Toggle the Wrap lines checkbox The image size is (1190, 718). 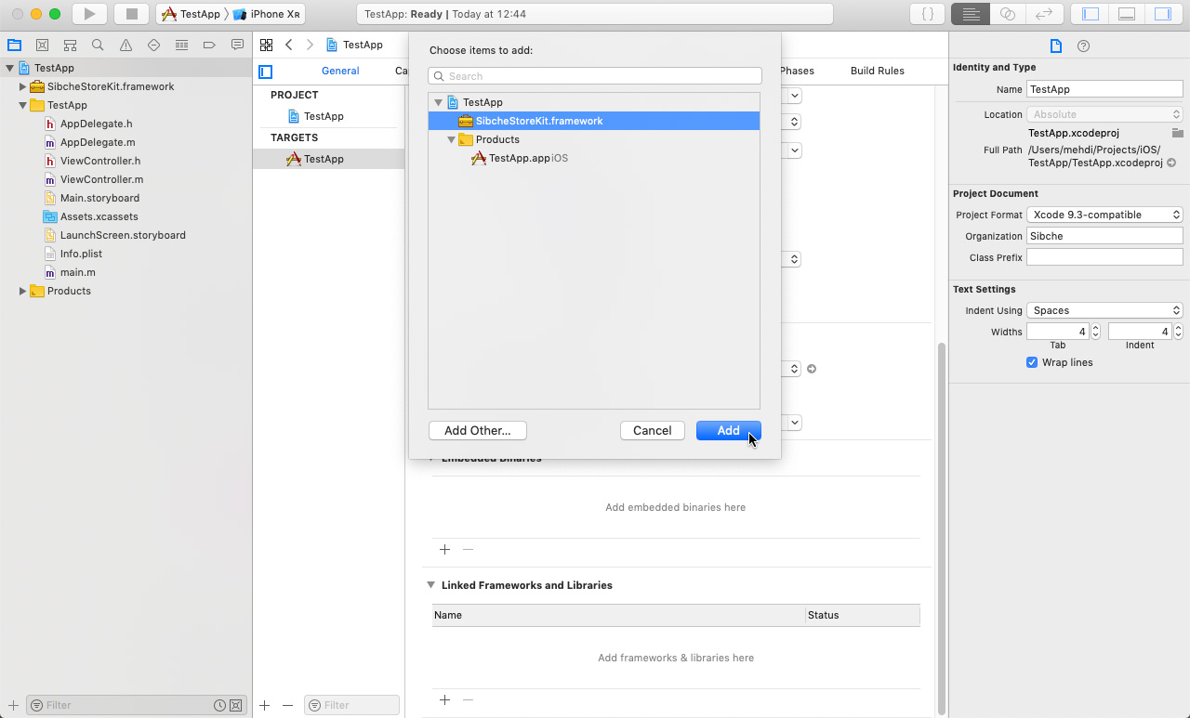(1032, 362)
